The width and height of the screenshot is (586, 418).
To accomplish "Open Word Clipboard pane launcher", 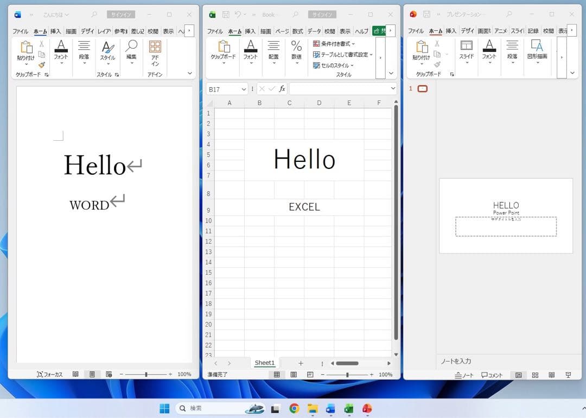I will click(x=47, y=75).
